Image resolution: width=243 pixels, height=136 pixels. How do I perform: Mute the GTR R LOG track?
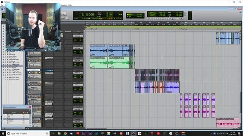(x=39, y=85)
